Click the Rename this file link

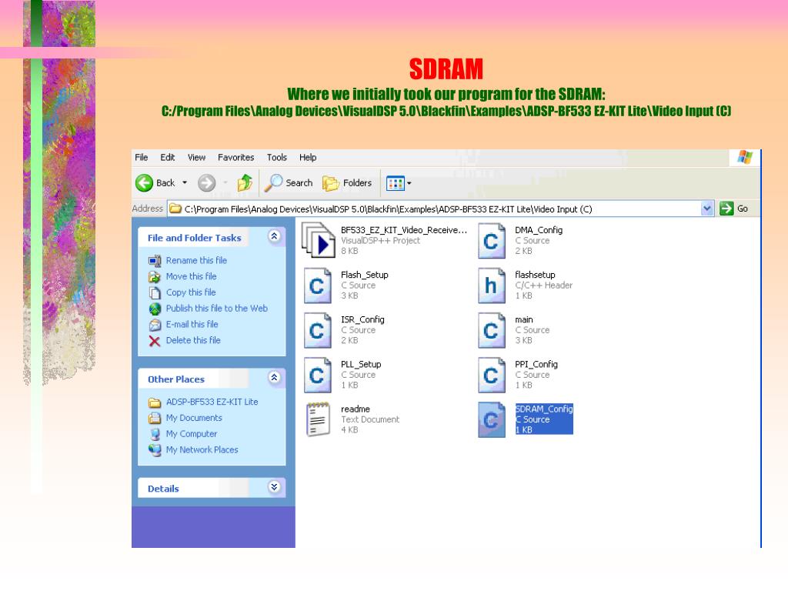point(196,260)
